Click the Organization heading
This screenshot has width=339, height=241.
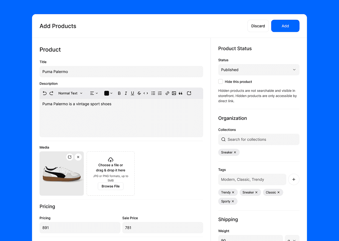click(233, 118)
